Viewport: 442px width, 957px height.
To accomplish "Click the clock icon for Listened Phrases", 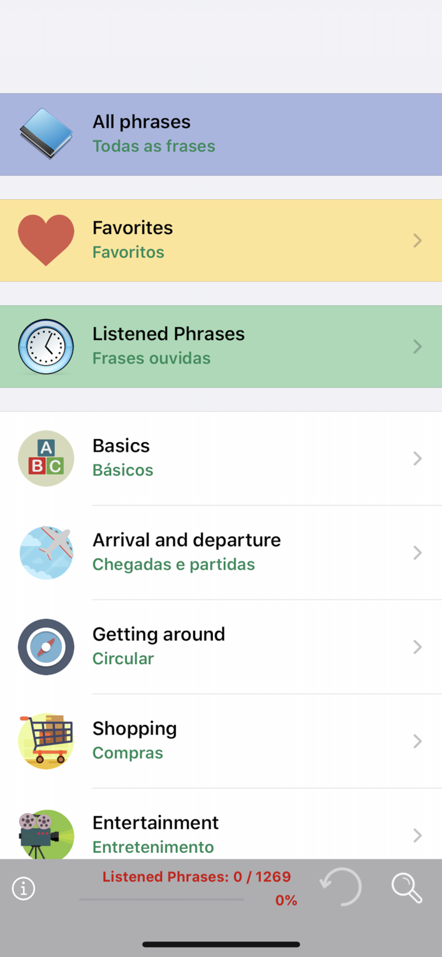I will click(x=46, y=346).
